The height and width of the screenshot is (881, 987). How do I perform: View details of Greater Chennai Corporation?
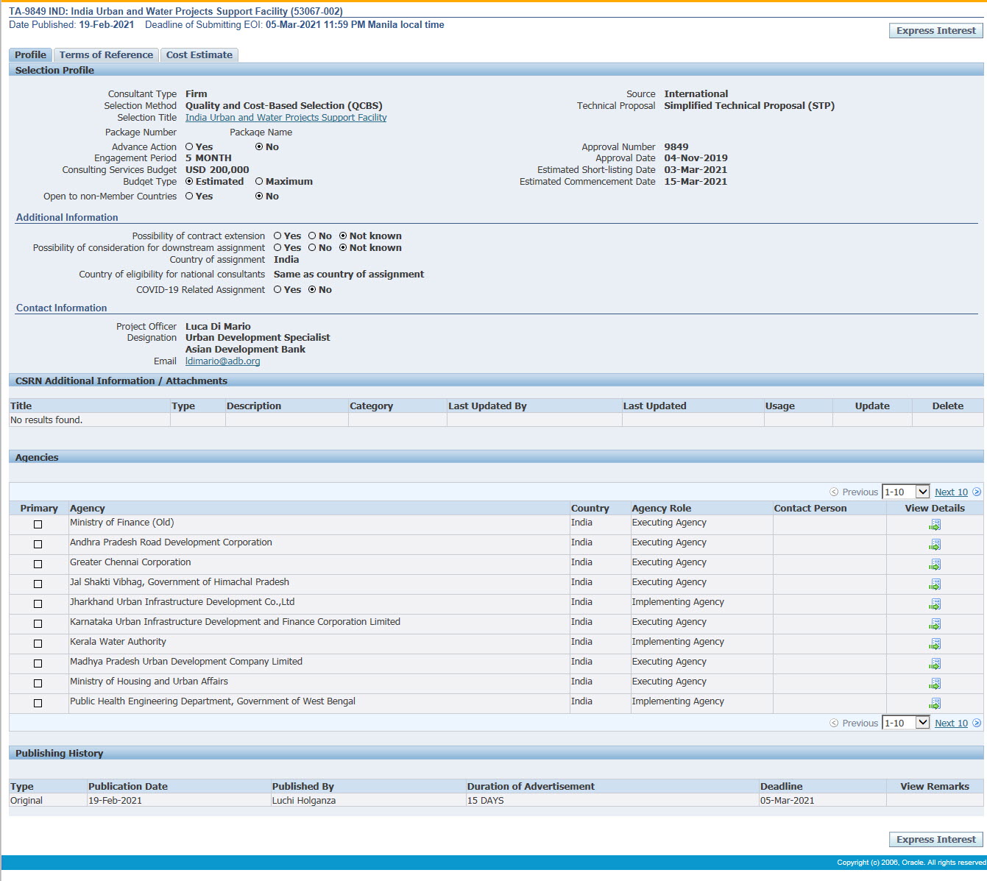[x=935, y=565]
